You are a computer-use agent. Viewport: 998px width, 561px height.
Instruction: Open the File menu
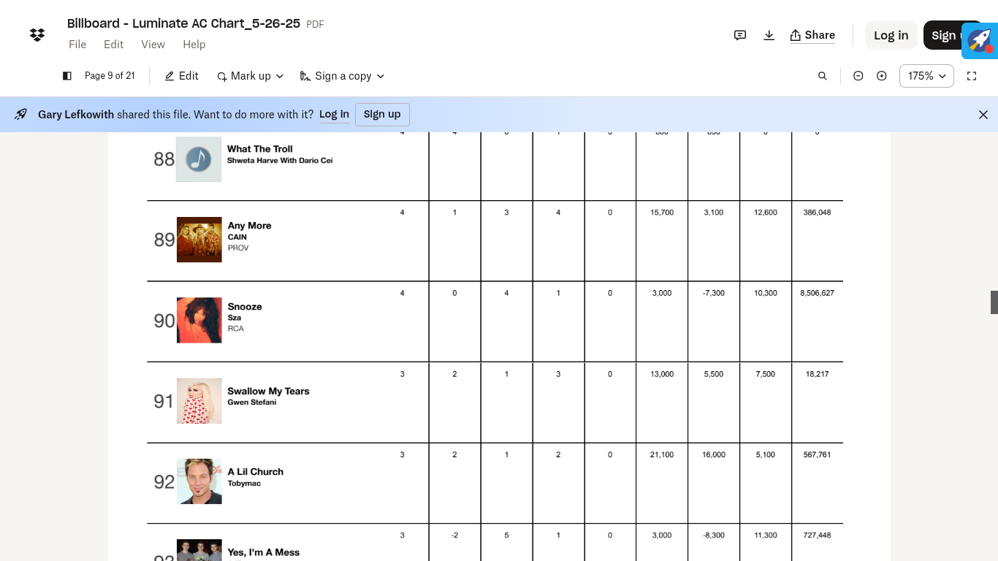tap(77, 45)
